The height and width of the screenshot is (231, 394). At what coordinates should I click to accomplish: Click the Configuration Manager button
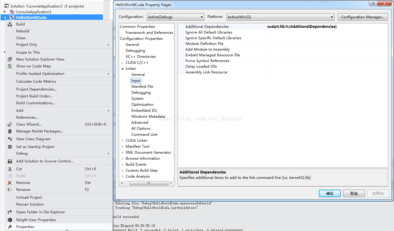point(363,17)
